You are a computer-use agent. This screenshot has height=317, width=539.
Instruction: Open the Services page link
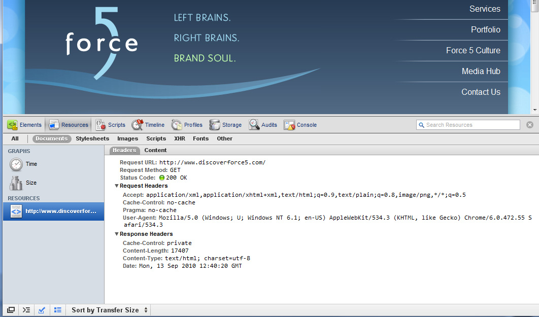tap(485, 9)
